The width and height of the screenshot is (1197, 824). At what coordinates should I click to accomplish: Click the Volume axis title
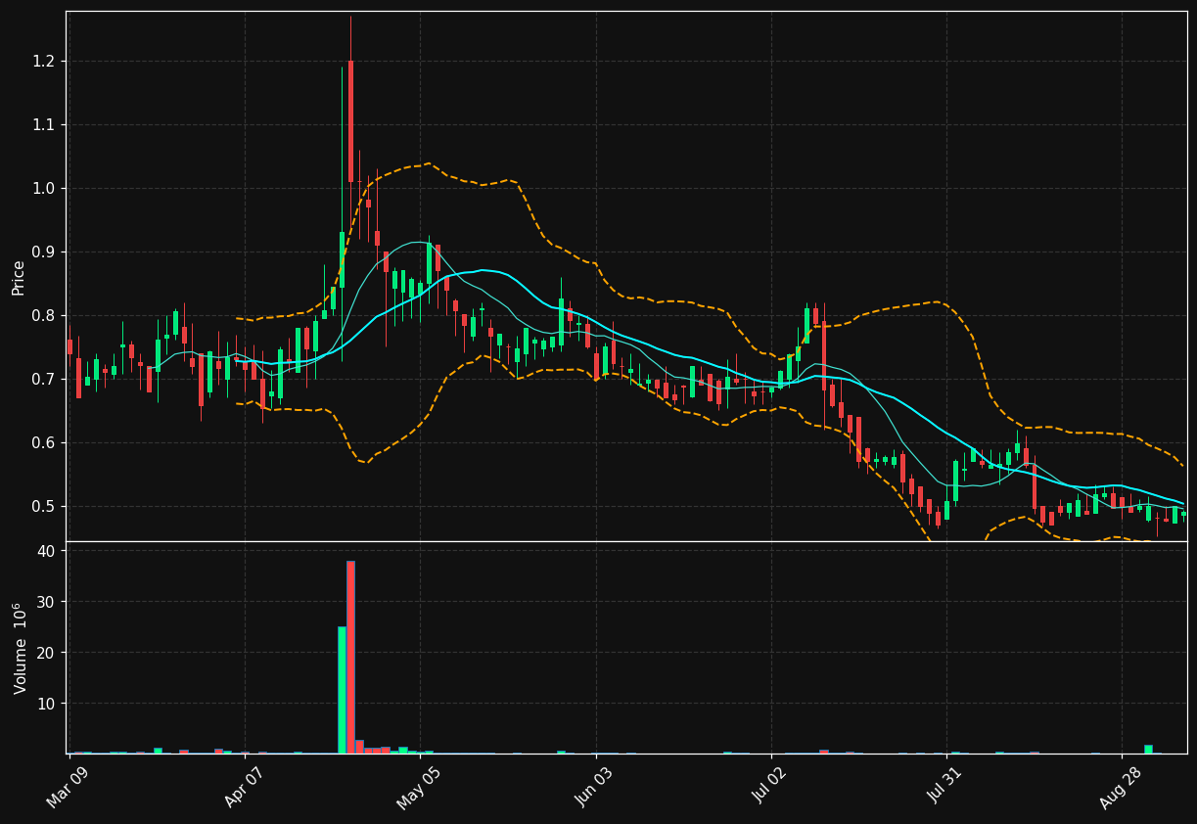[x=20, y=648]
